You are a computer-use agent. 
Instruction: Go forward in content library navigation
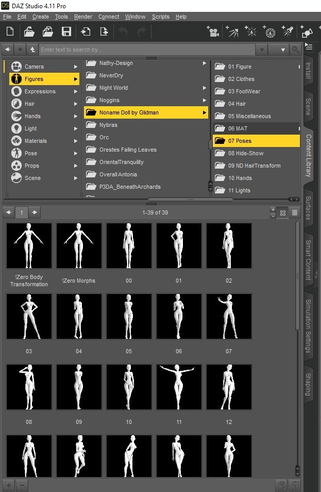tap(20, 50)
